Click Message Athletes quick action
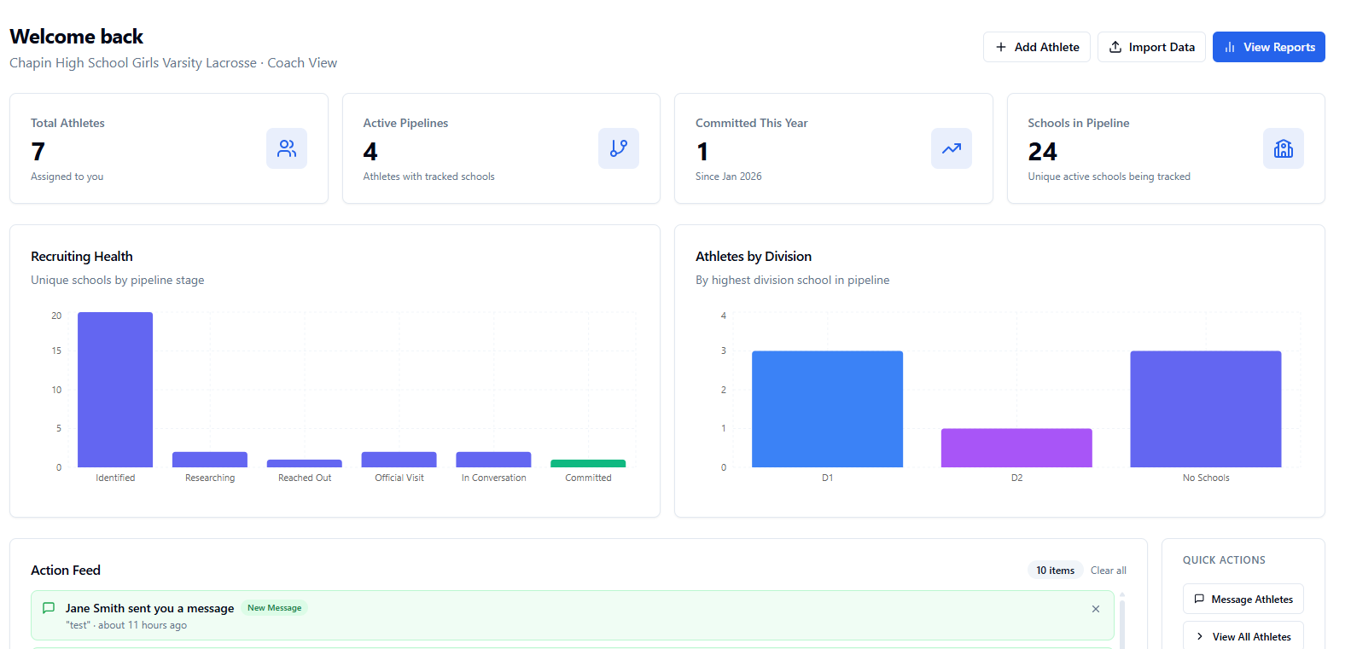This screenshot has height=649, width=1351. pos(1243,599)
